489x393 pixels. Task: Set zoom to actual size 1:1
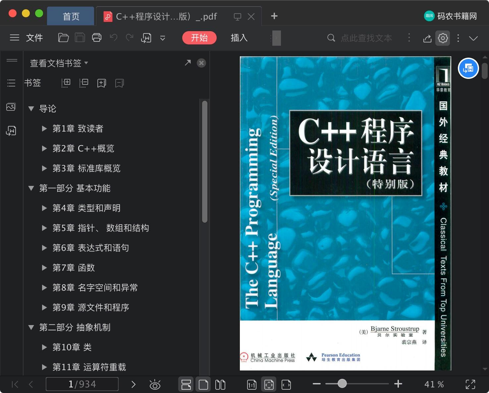click(252, 384)
